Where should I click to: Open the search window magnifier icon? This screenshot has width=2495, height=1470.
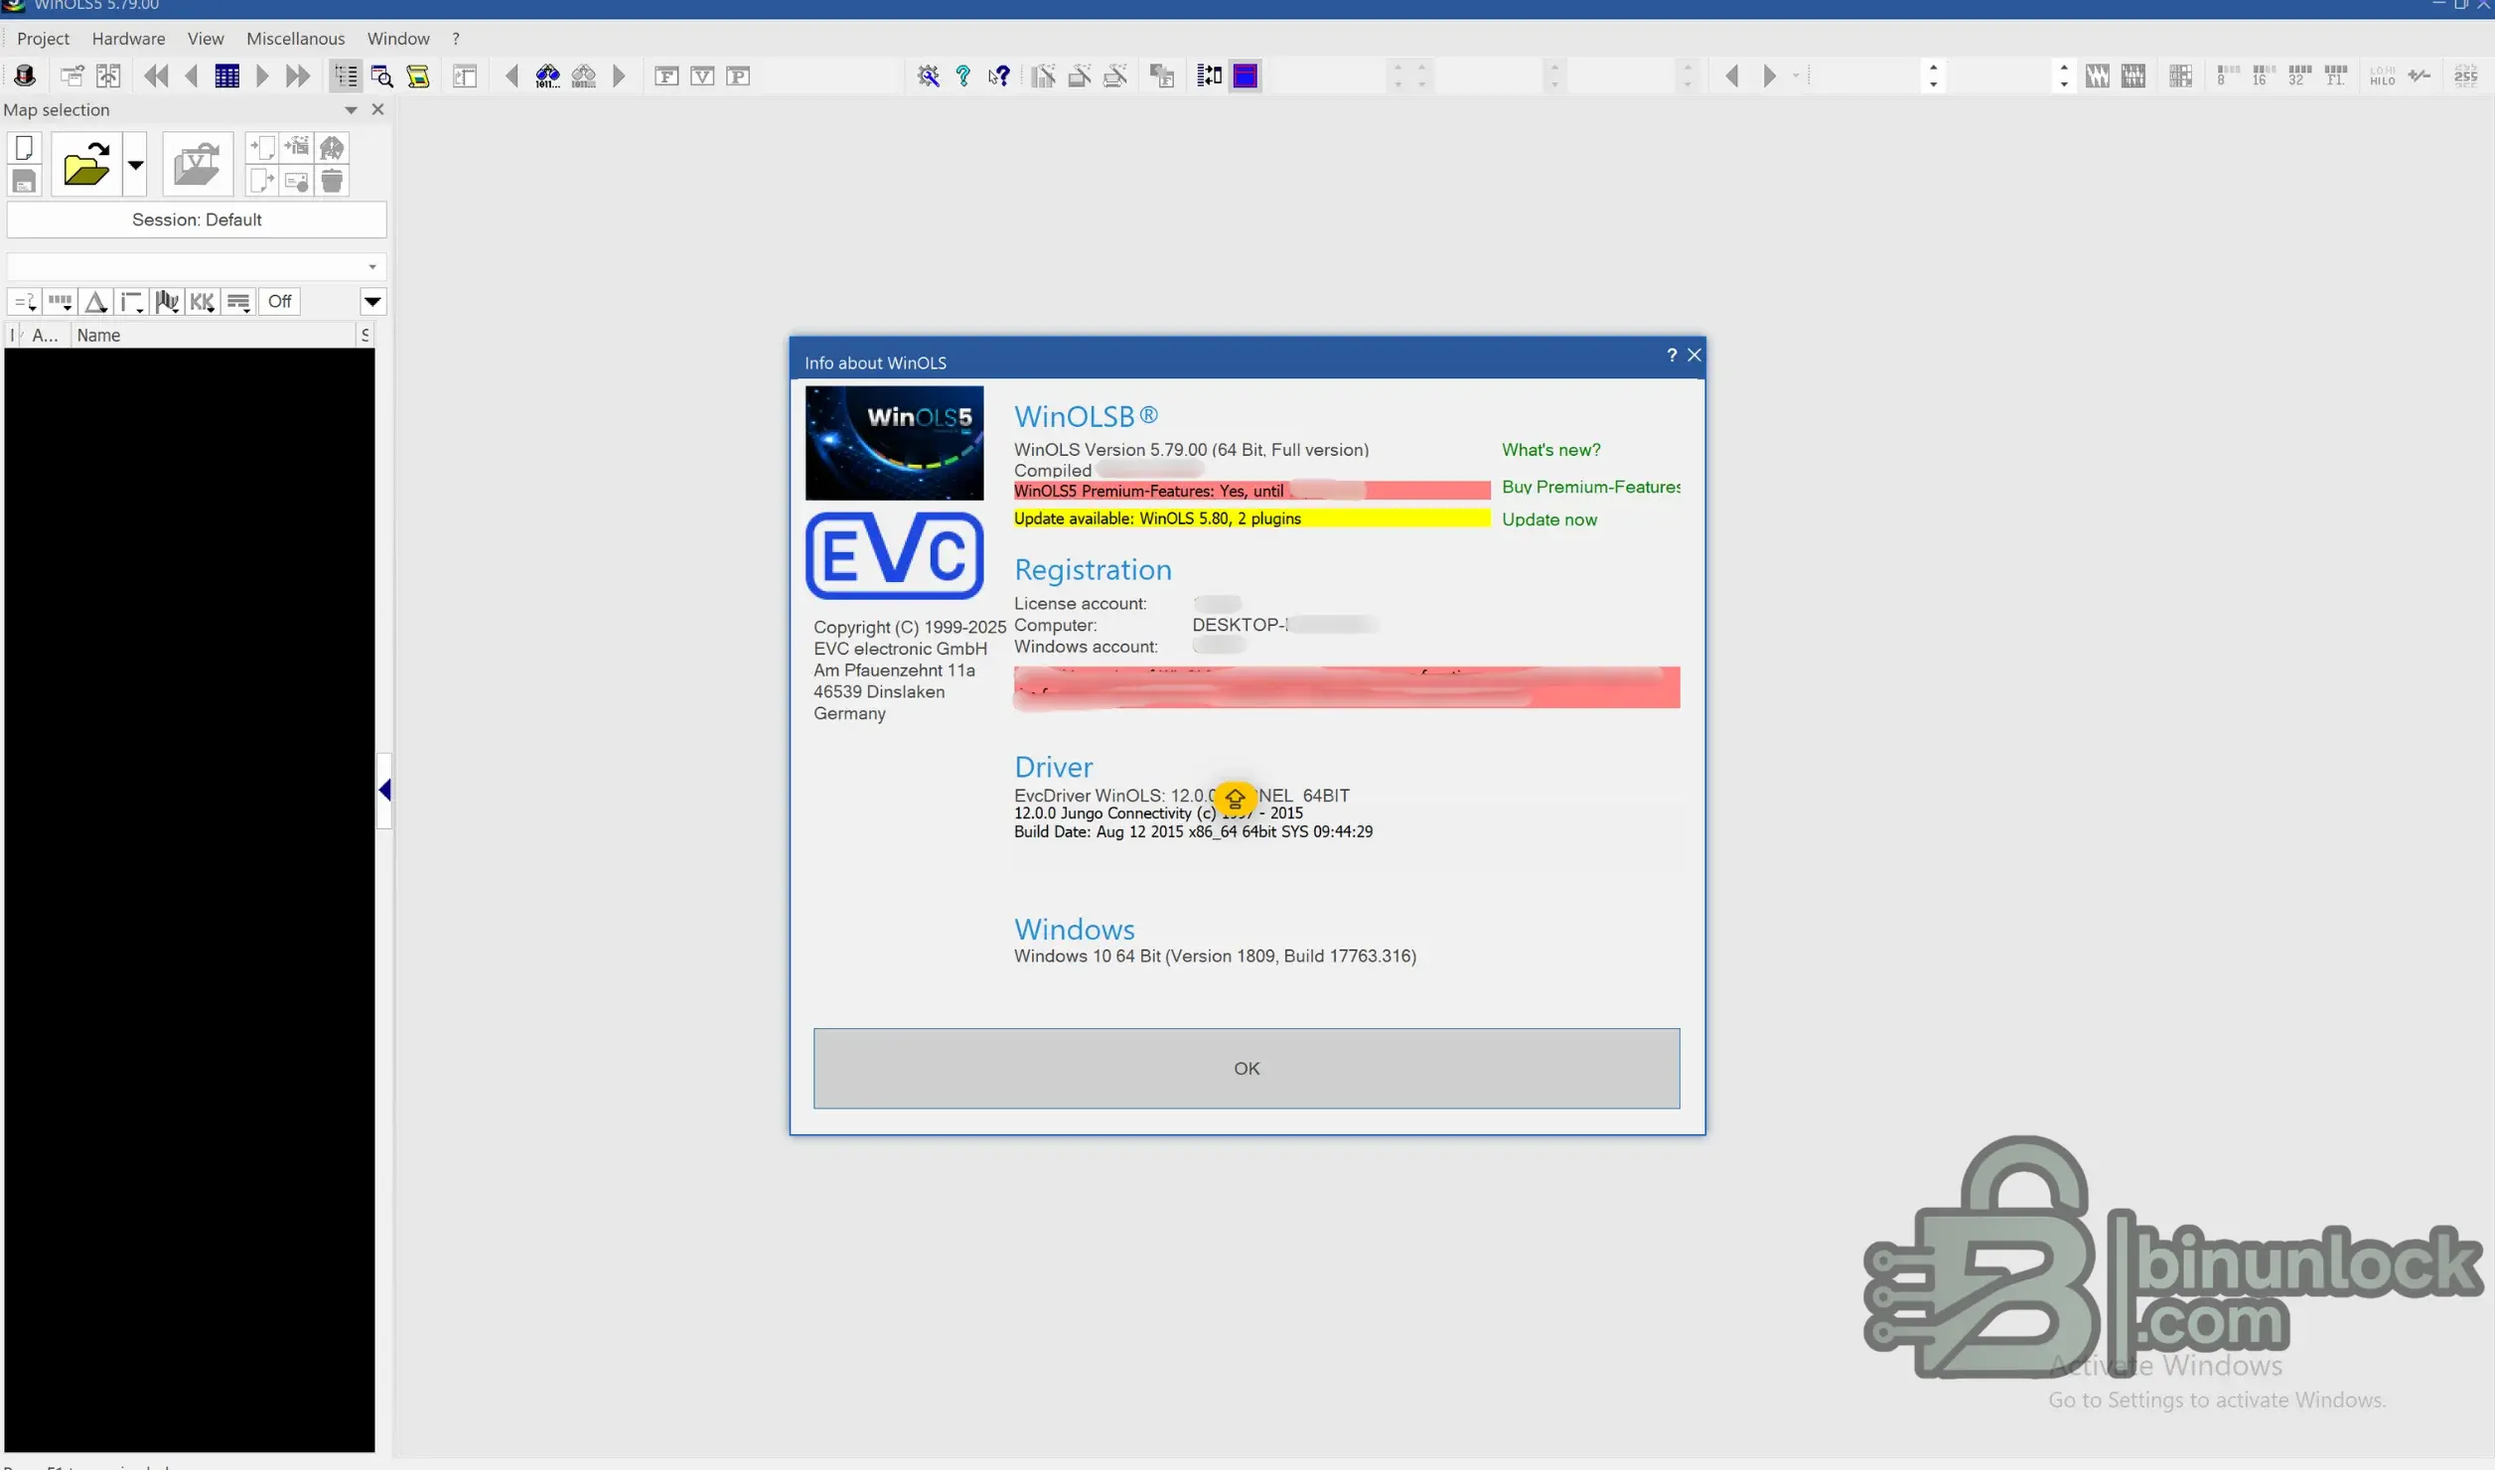click(382, 75)
